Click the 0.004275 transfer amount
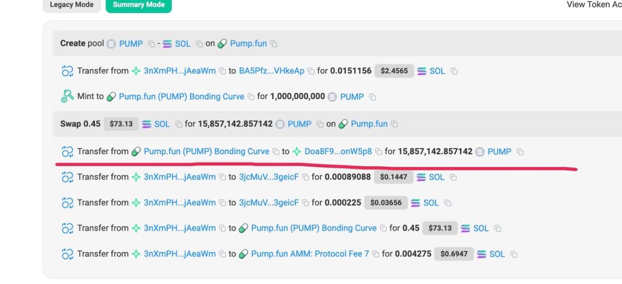This screenshot has height=284, width=622. [x=413, y=254]
